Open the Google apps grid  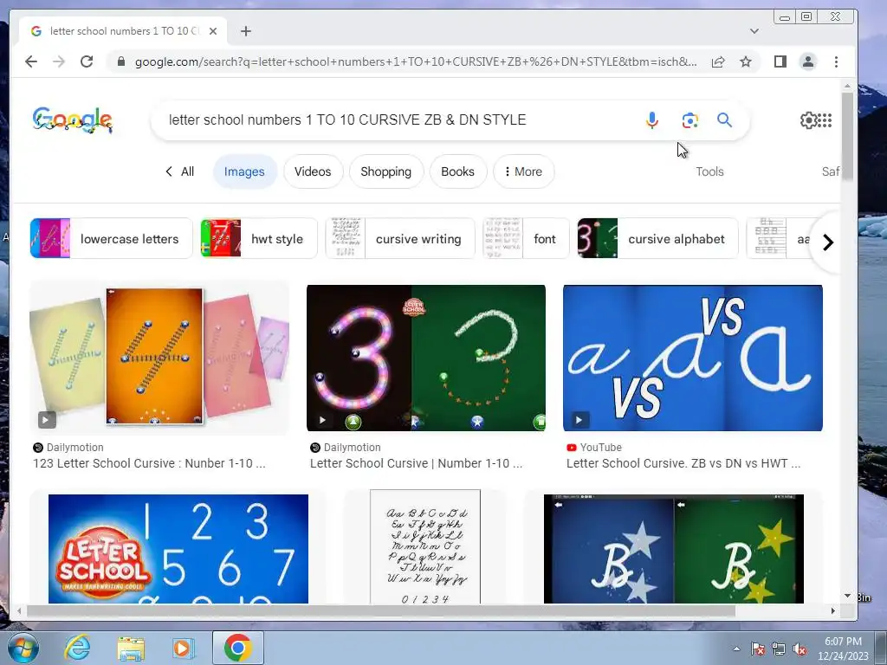[x=825, y=119]
